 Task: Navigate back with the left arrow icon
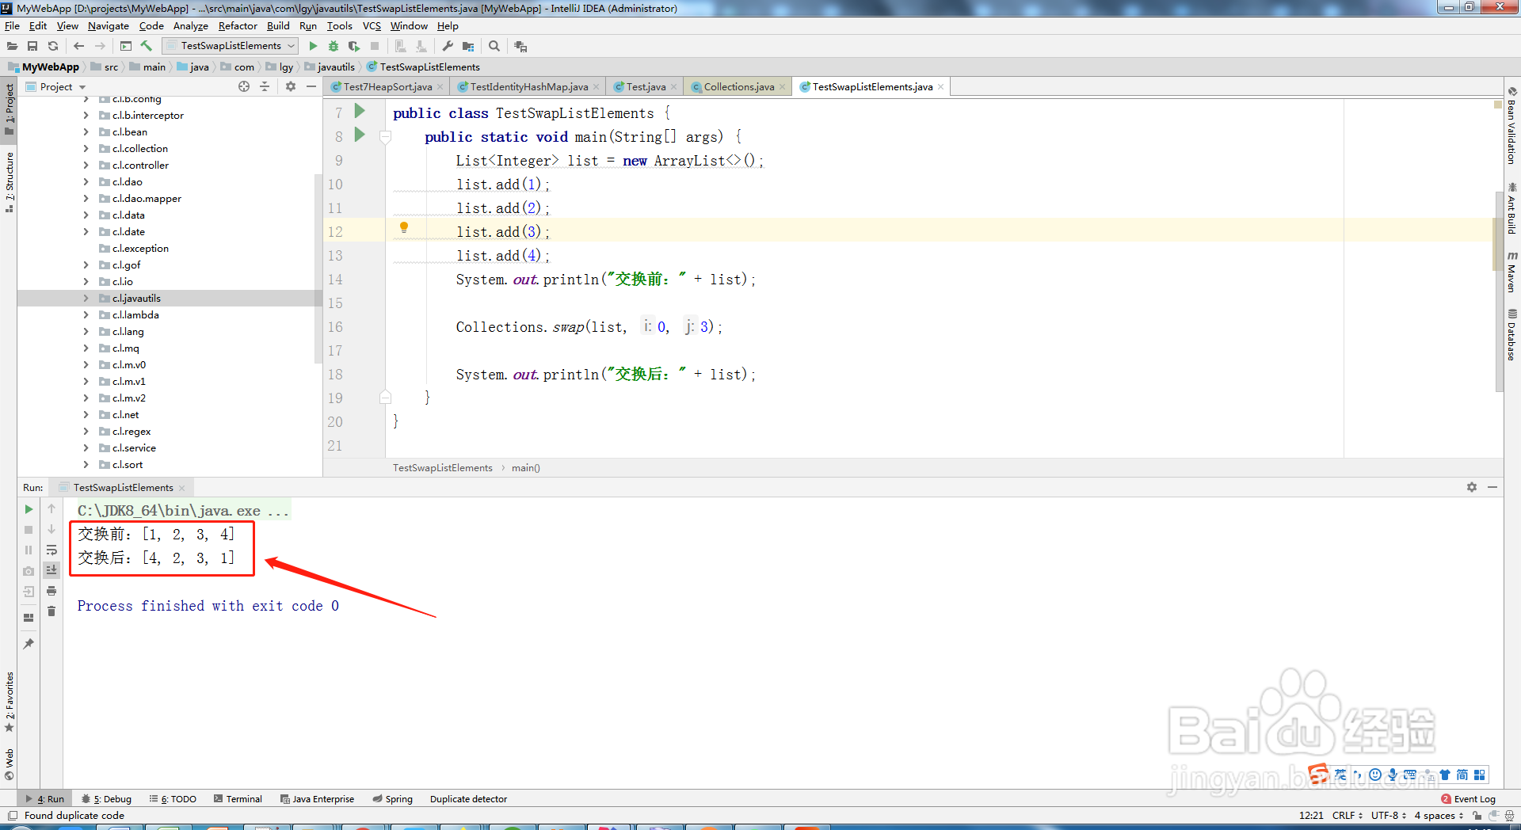point(78,46)
